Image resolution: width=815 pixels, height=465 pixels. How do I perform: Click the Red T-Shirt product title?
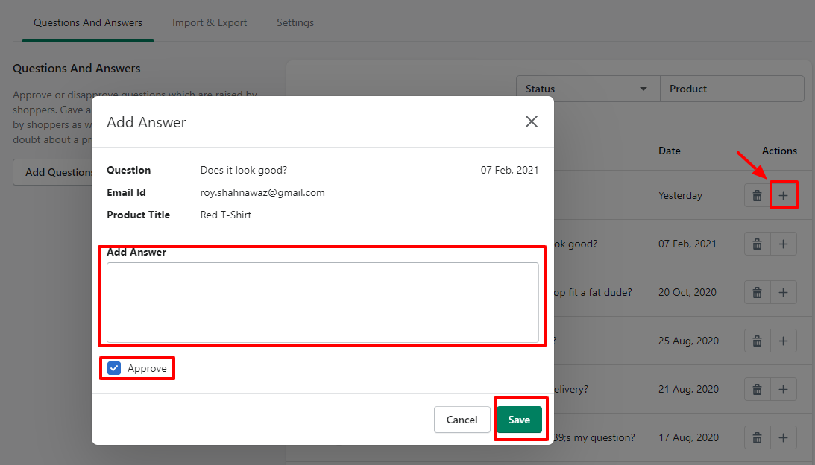(226, 215)
